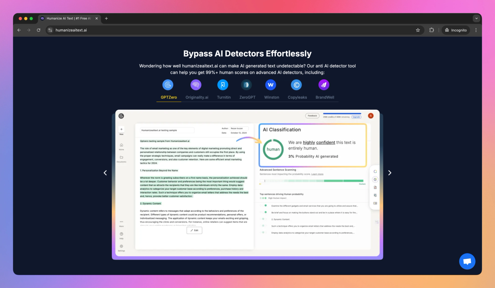Screen dimensions: 495x288
Task: Switch to the Originality.ai tab
Action: (196, 97)
